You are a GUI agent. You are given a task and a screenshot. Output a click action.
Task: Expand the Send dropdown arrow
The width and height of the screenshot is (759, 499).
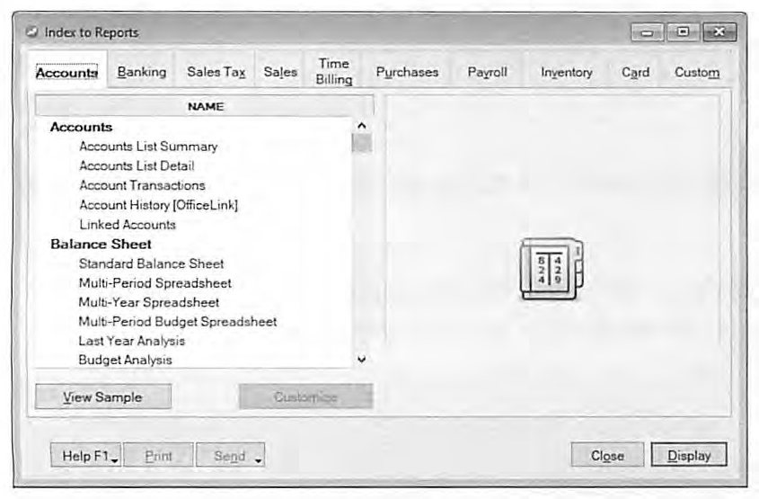(259, 460)
